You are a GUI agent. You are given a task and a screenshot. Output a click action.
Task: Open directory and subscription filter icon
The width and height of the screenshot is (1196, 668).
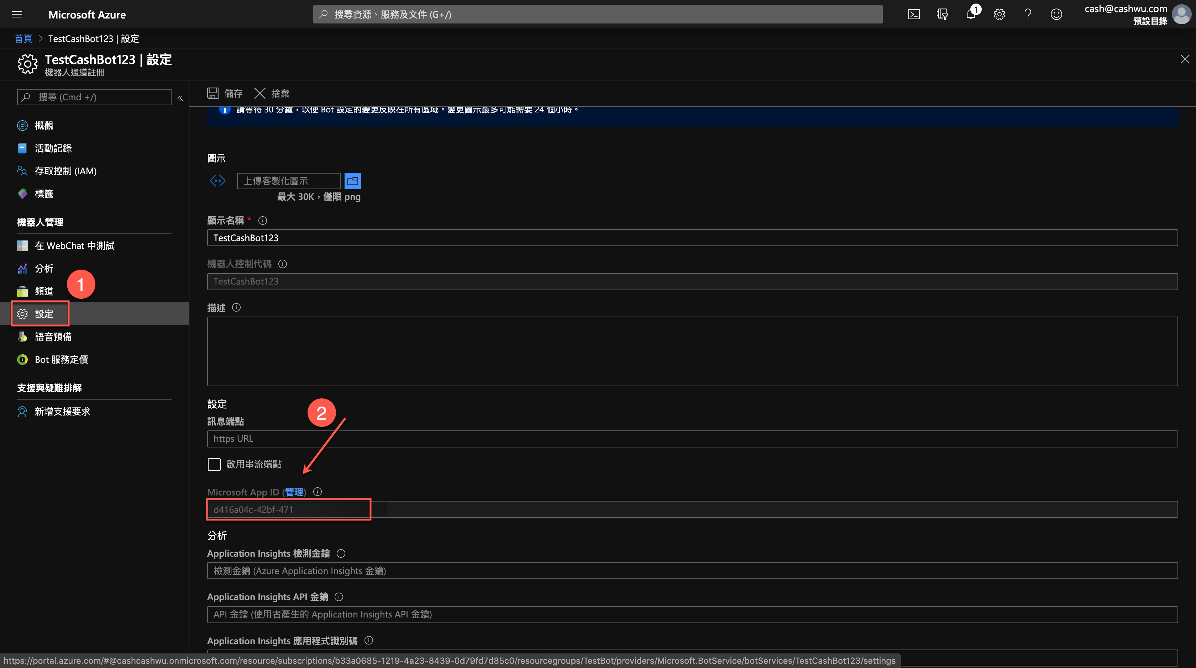pyautogui.click(x=942, y=14)
